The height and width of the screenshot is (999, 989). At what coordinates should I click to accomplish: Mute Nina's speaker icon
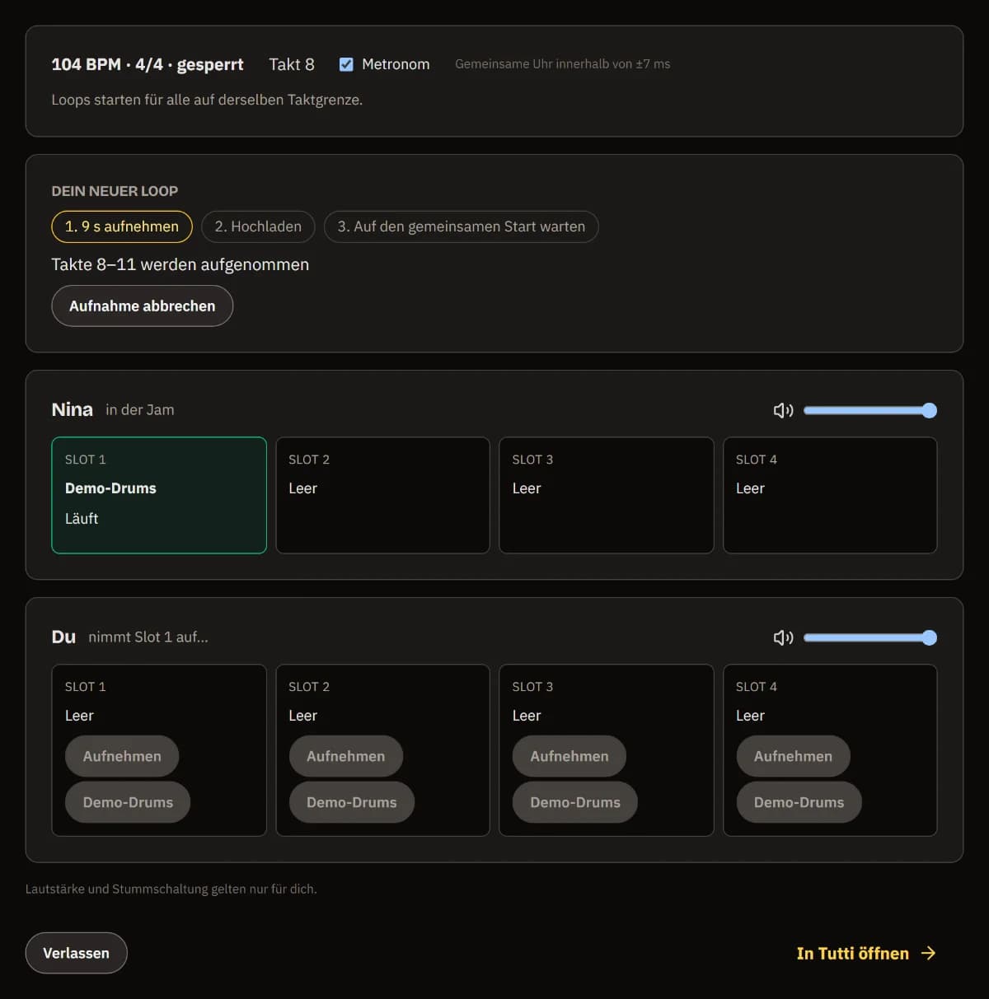[x=783, y=410]
